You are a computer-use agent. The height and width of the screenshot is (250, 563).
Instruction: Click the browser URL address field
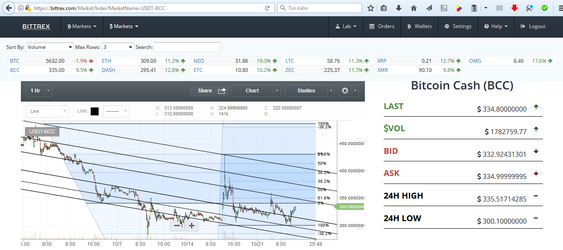146,8
